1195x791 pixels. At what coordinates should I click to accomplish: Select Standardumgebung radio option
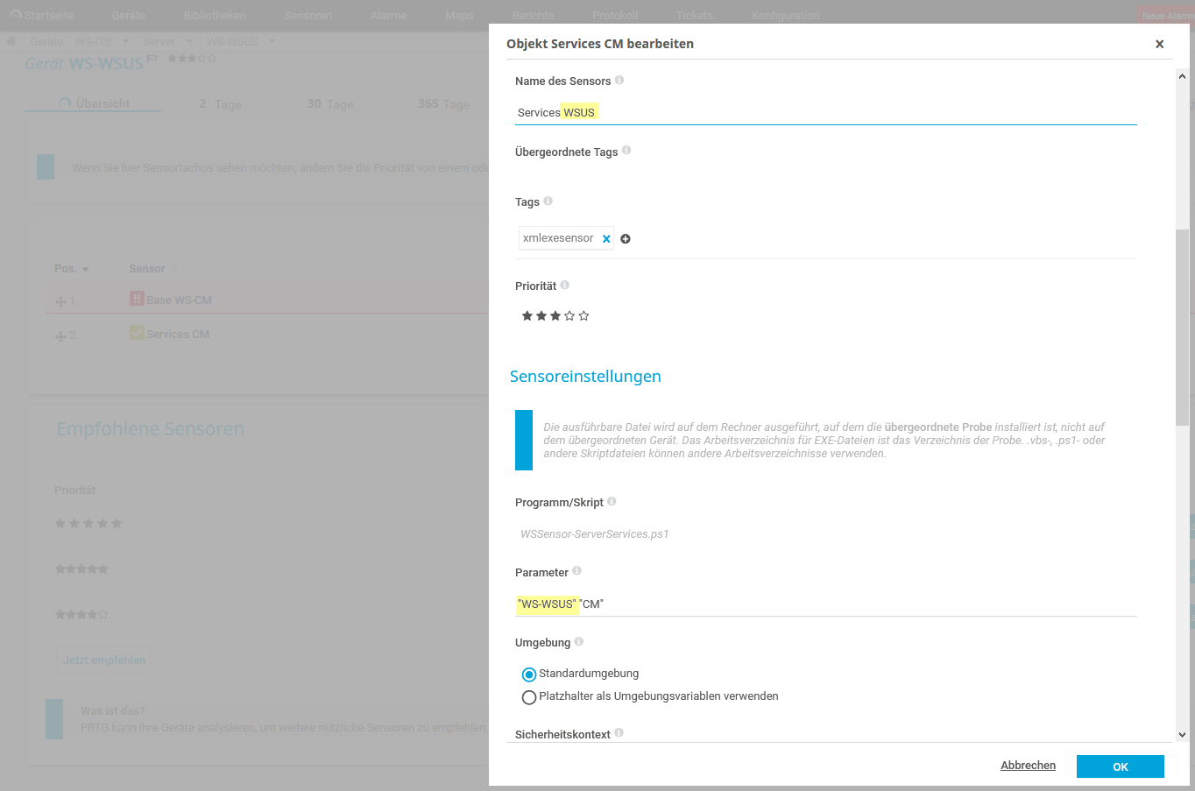pos(529,674)
